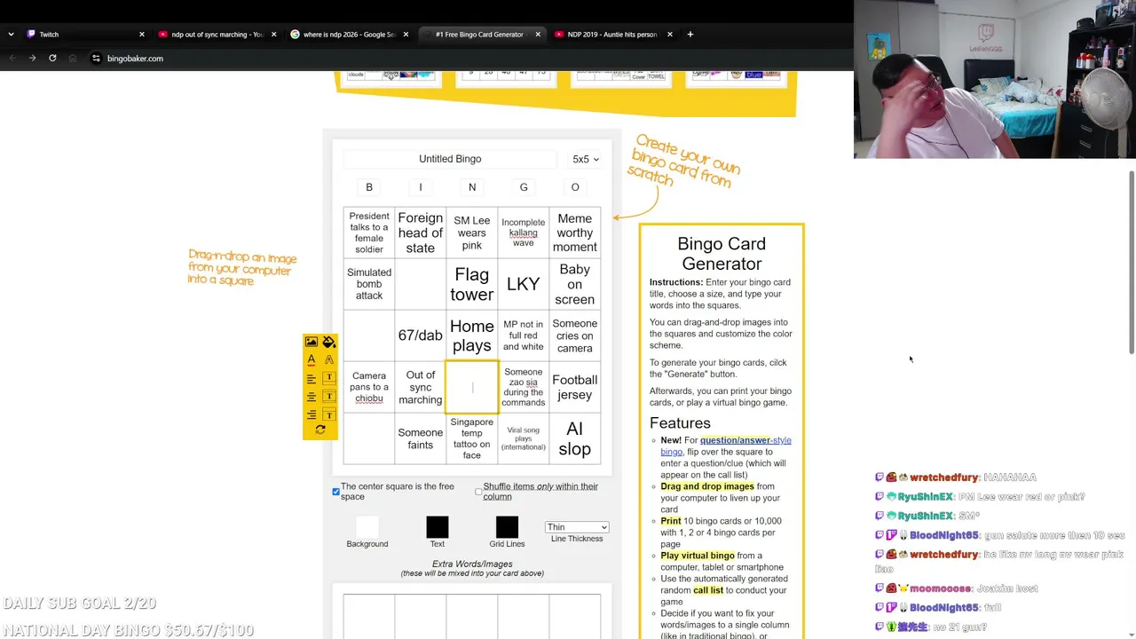Select the 'Someone faints' square
Screen dimensions: 1136x639
(421, 438)
